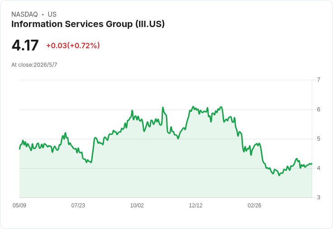Click the Information Services Group (III.US) title
The width and height of the screenshot is (333, 229).
(88, 24)
